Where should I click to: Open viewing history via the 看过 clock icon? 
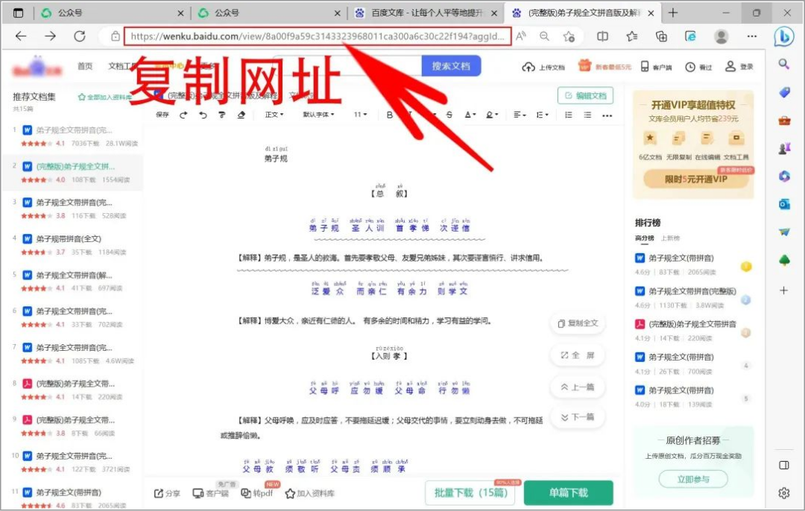tap(698, 66)
